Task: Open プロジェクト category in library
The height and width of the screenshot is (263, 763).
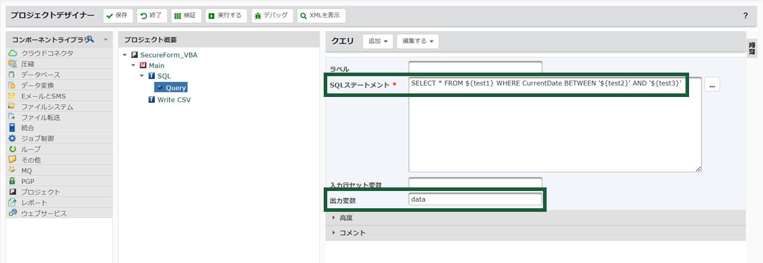Action: (59, 192)
